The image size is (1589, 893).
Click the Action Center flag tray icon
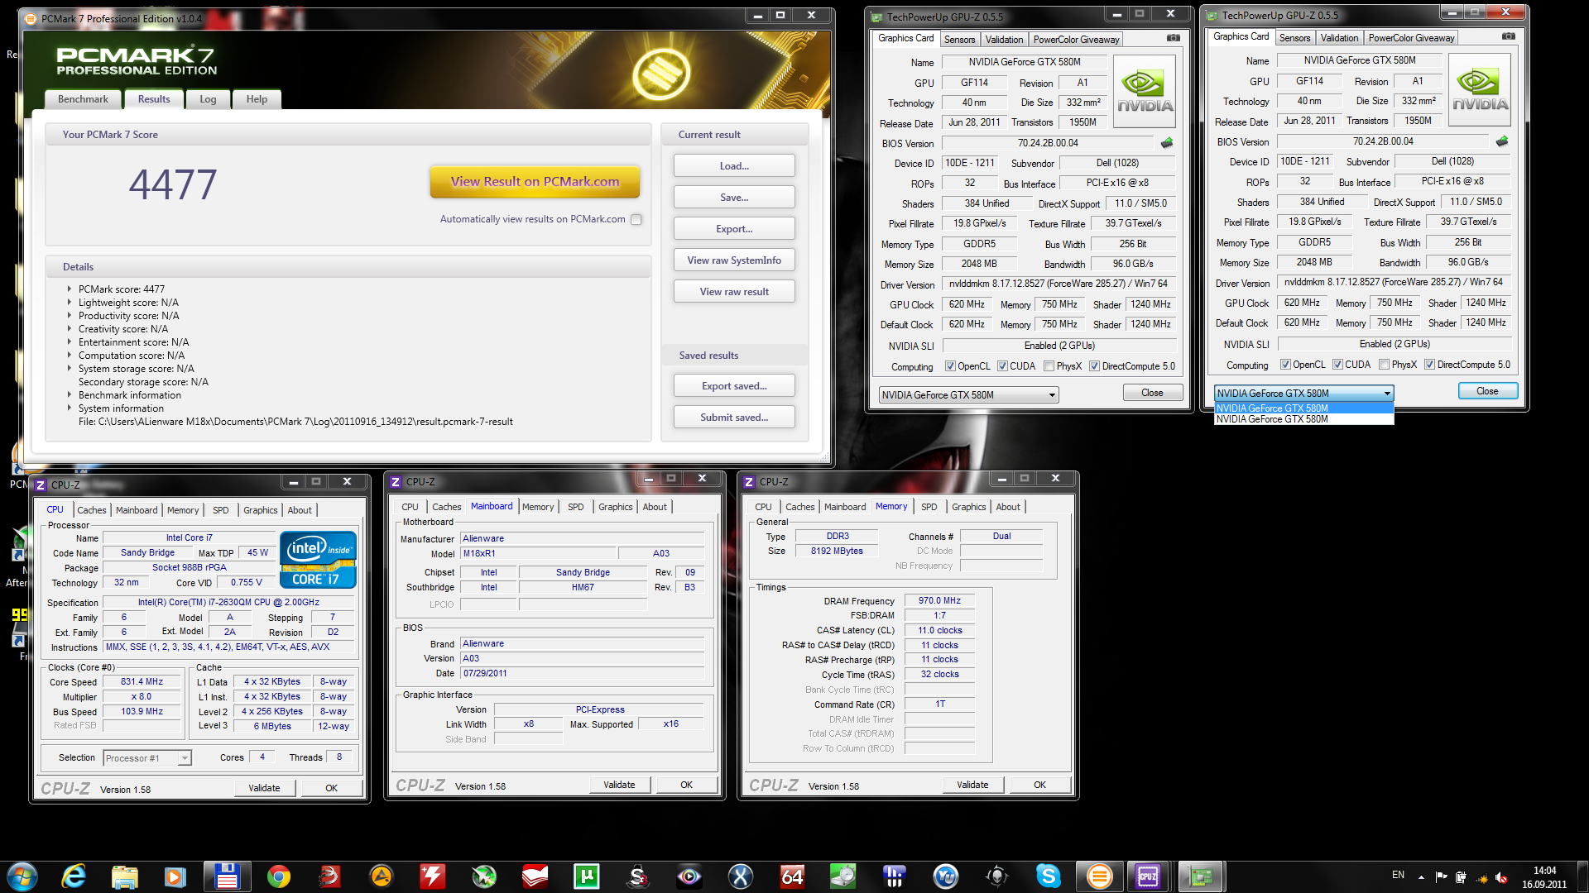coord(1441,877)
